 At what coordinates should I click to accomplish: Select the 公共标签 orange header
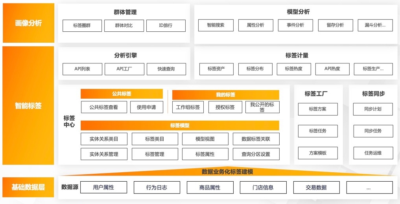[122, 94]
